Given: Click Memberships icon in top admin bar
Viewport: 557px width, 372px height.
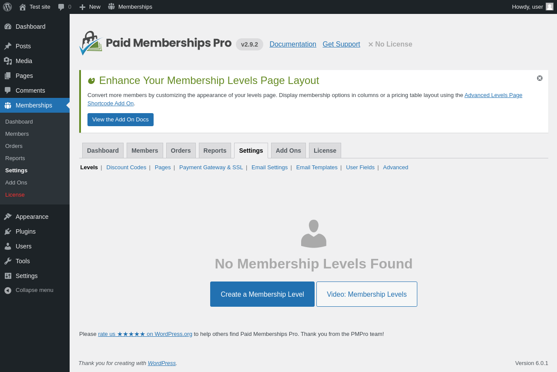Looking at the screenshot, I should coord(111,7).
